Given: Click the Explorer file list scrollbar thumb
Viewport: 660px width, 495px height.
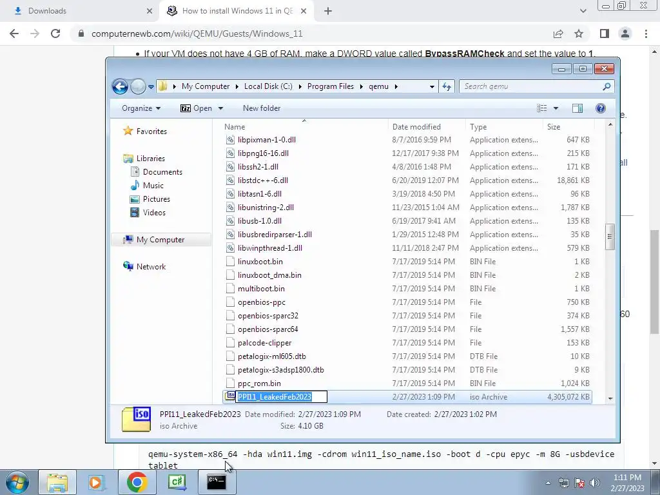Looking at the screenshot, I should coord(610,237).
